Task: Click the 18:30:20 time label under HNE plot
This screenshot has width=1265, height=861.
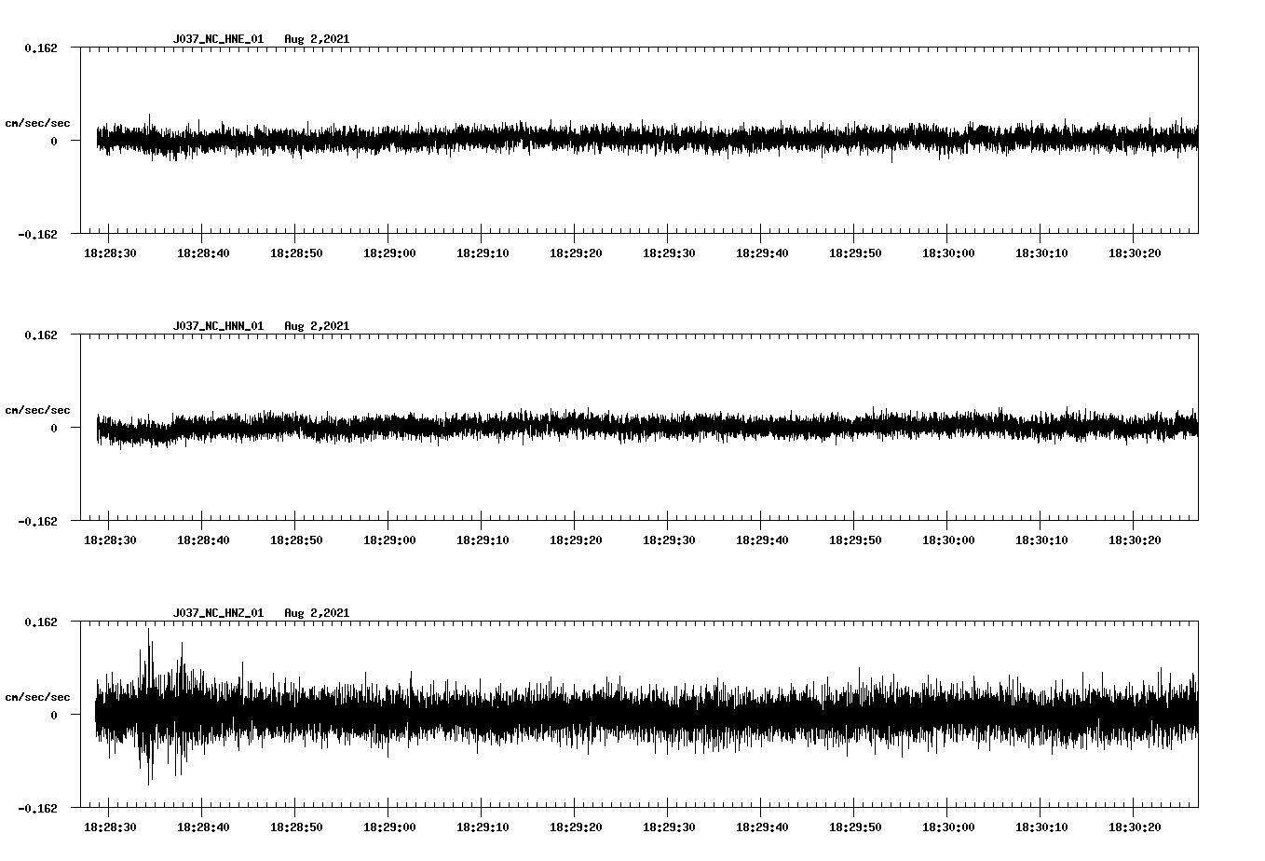Action: (x=1135, y=253)
